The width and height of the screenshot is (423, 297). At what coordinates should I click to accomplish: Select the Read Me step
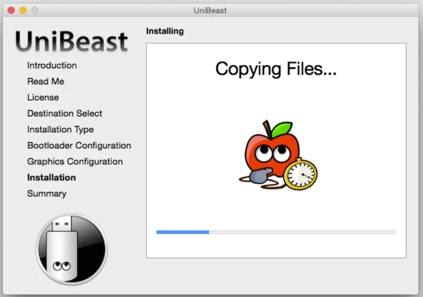[x=45, y=81]
